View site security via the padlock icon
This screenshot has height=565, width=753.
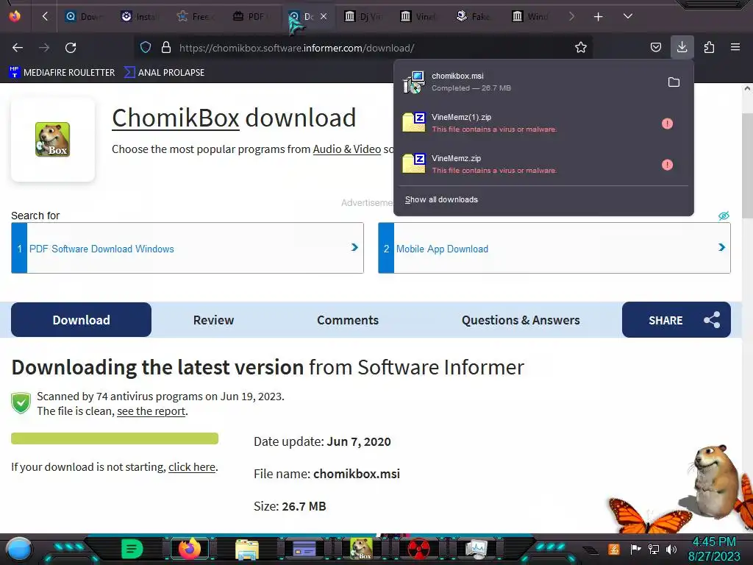click(166, 48)
